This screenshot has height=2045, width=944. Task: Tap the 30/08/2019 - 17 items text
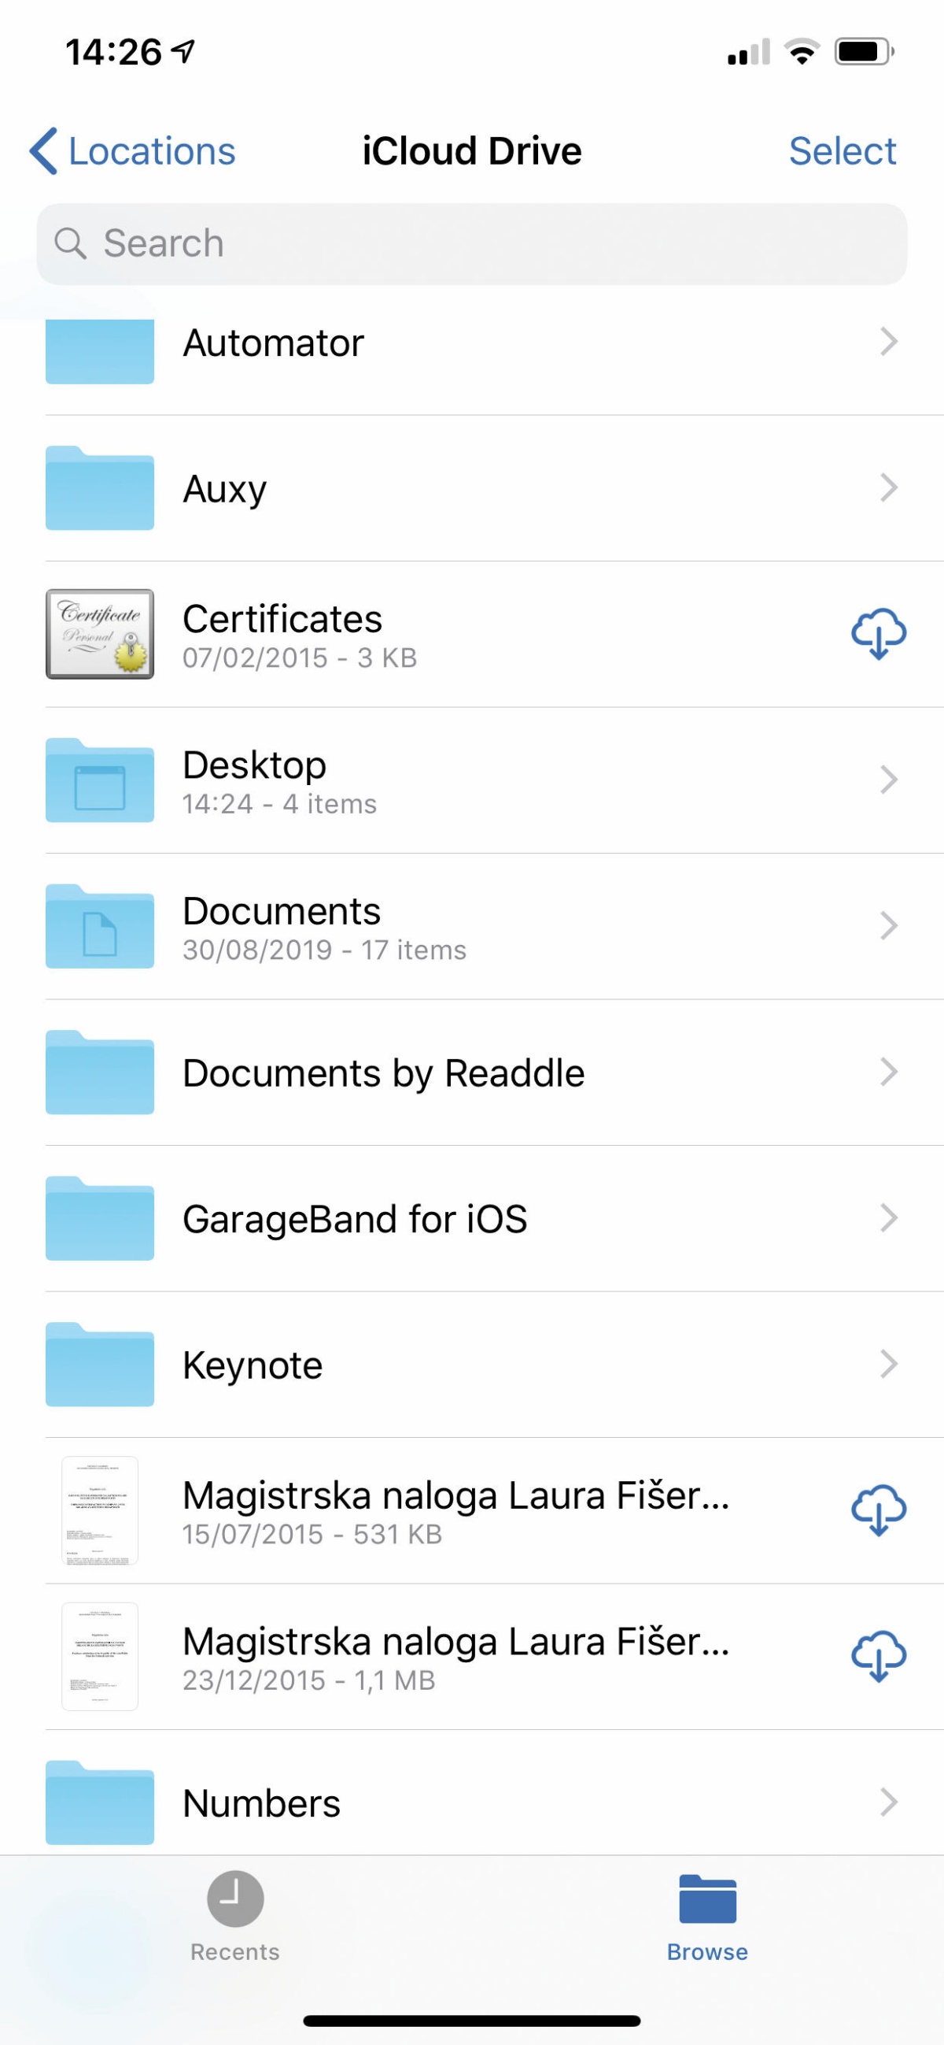click(x=324, y=950)
